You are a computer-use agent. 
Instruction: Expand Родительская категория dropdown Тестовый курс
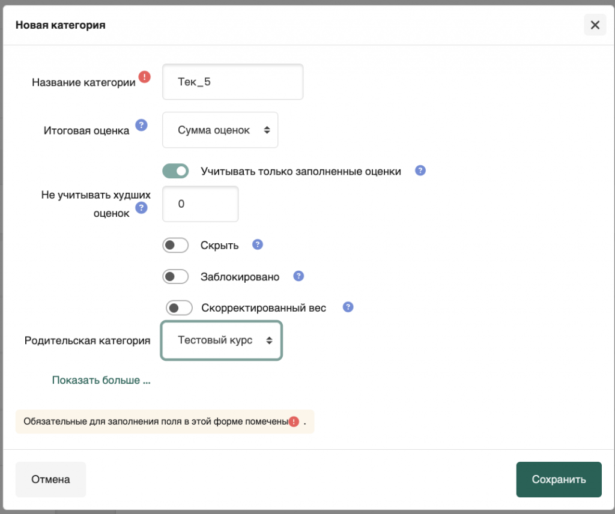tap(221, 340)
